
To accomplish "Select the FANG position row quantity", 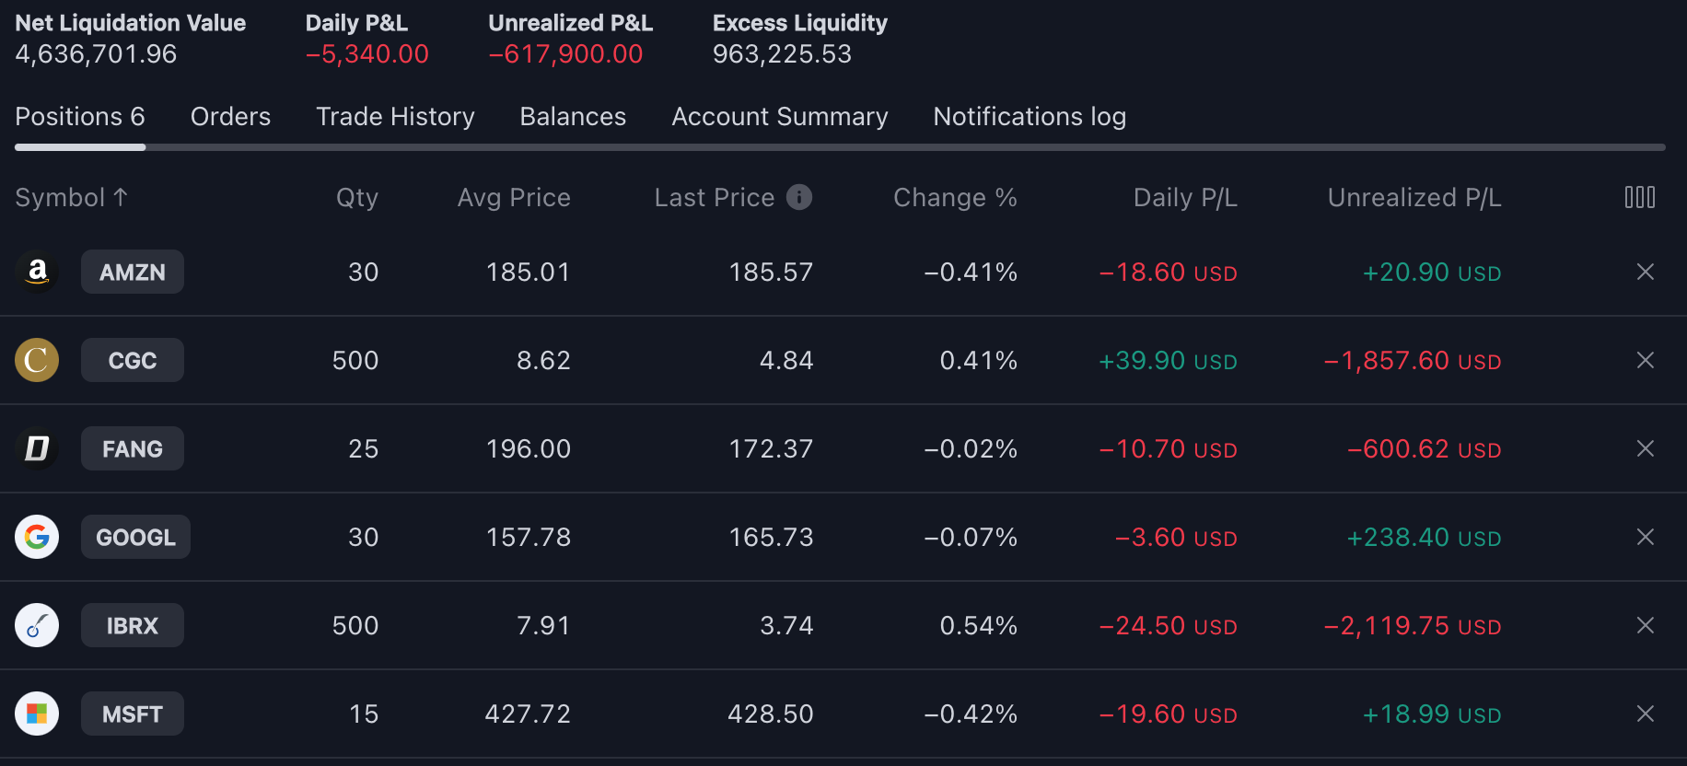I will [x=363, y=448].
